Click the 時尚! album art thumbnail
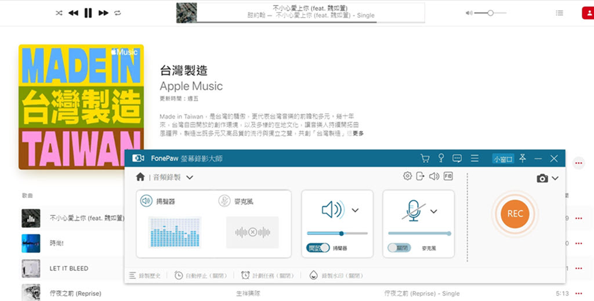The width and height of the screenshot is (594, 301). click(x=31, y=243)
